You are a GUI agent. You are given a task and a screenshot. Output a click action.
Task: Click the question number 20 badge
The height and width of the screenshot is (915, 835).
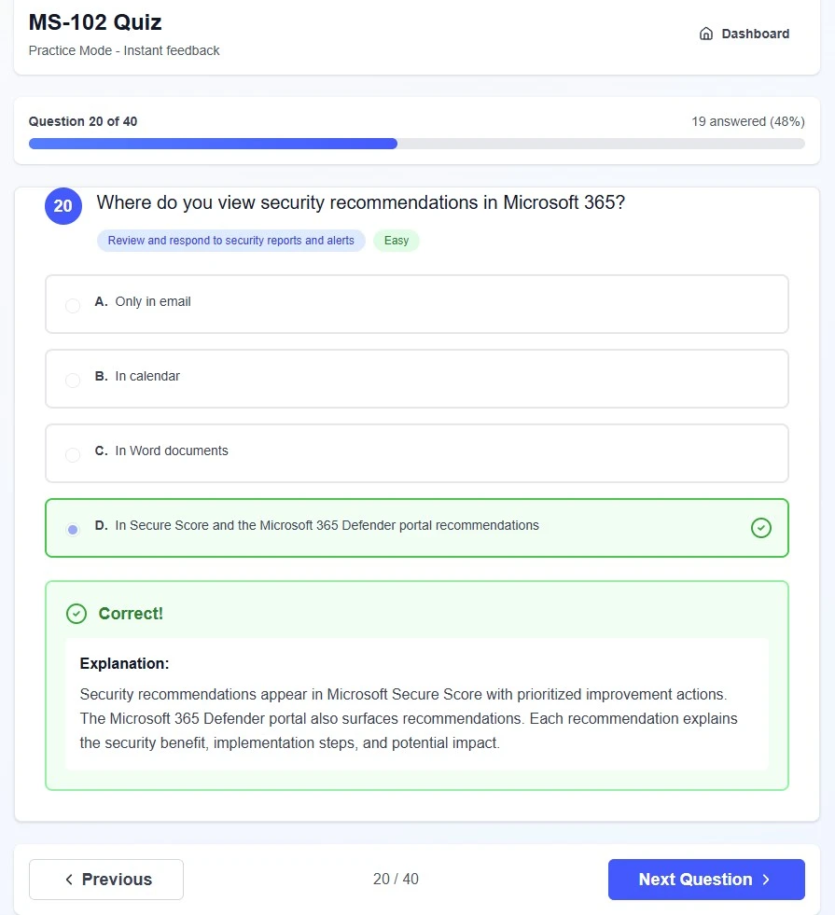63,206
